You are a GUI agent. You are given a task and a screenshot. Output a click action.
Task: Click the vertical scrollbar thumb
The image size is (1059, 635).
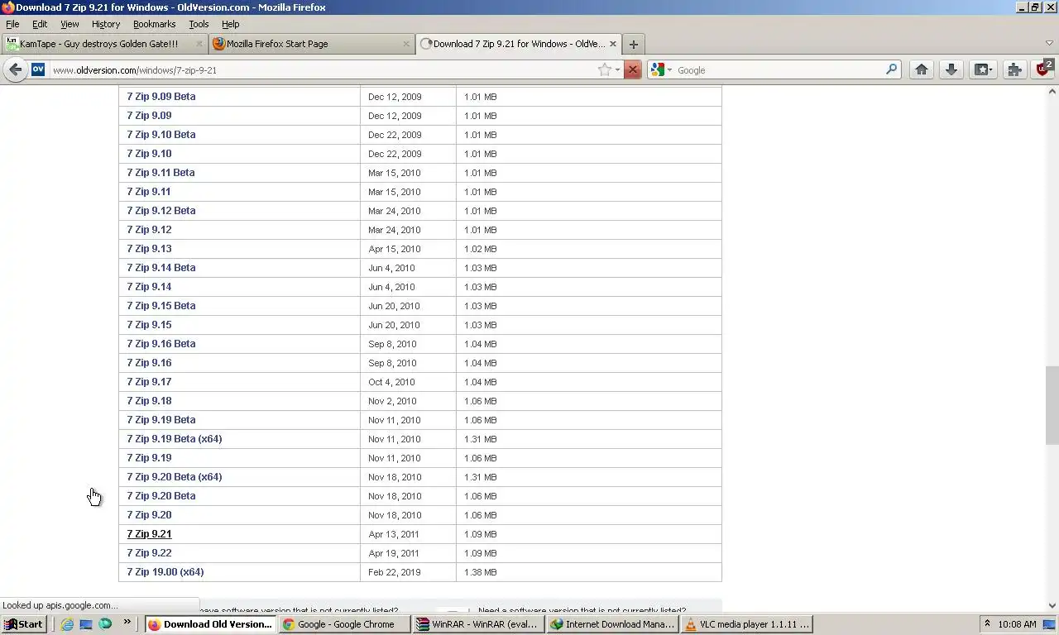(x=1052, y=405)
